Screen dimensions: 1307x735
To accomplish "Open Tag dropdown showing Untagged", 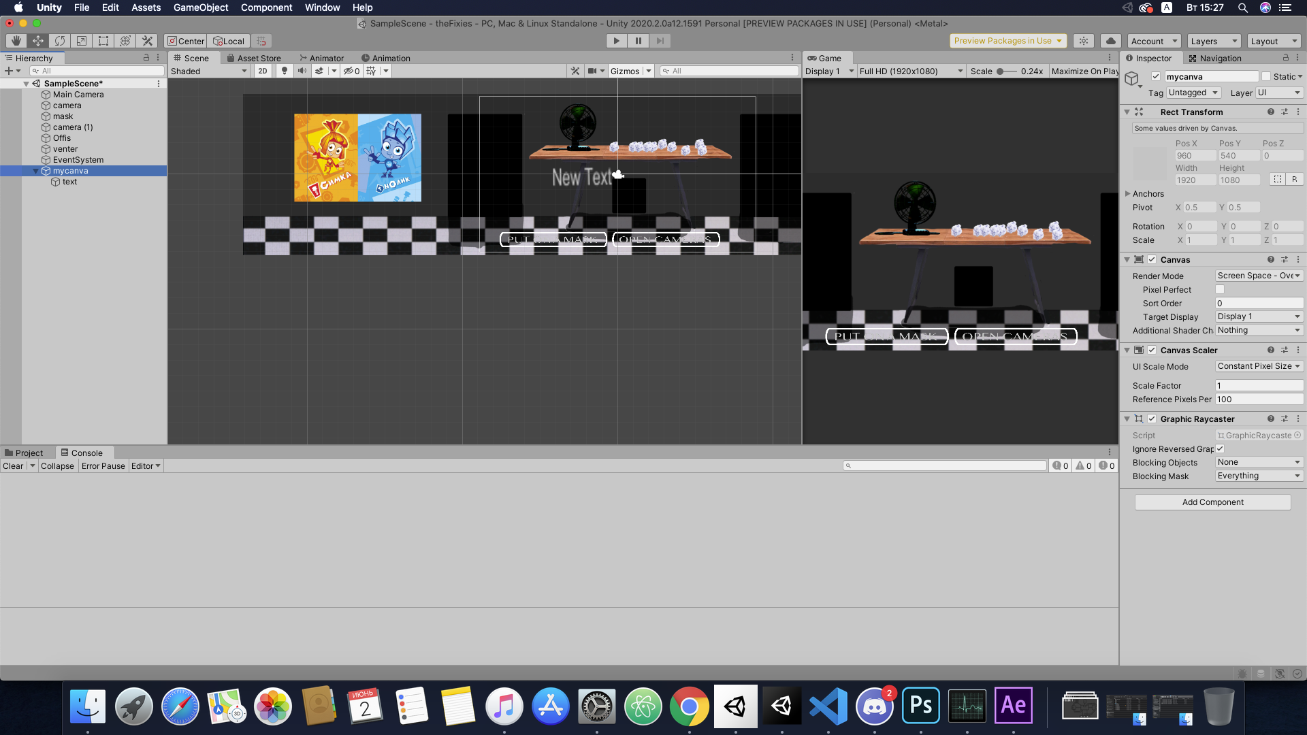I will 1193,93.
